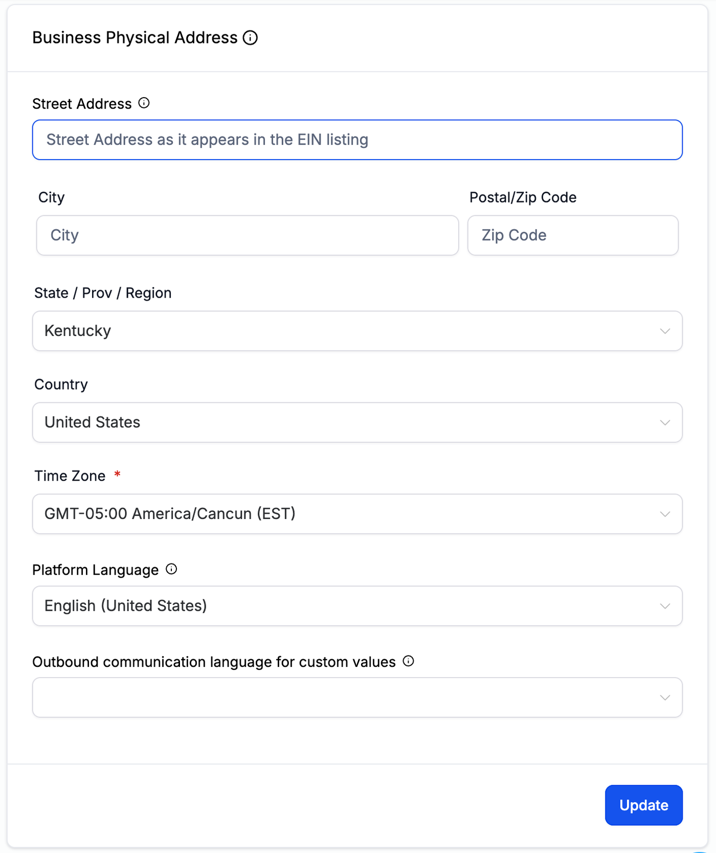716x853 pixels.
Task: Click chevron arrow in Platform Language dropdown
Action: 665,606
